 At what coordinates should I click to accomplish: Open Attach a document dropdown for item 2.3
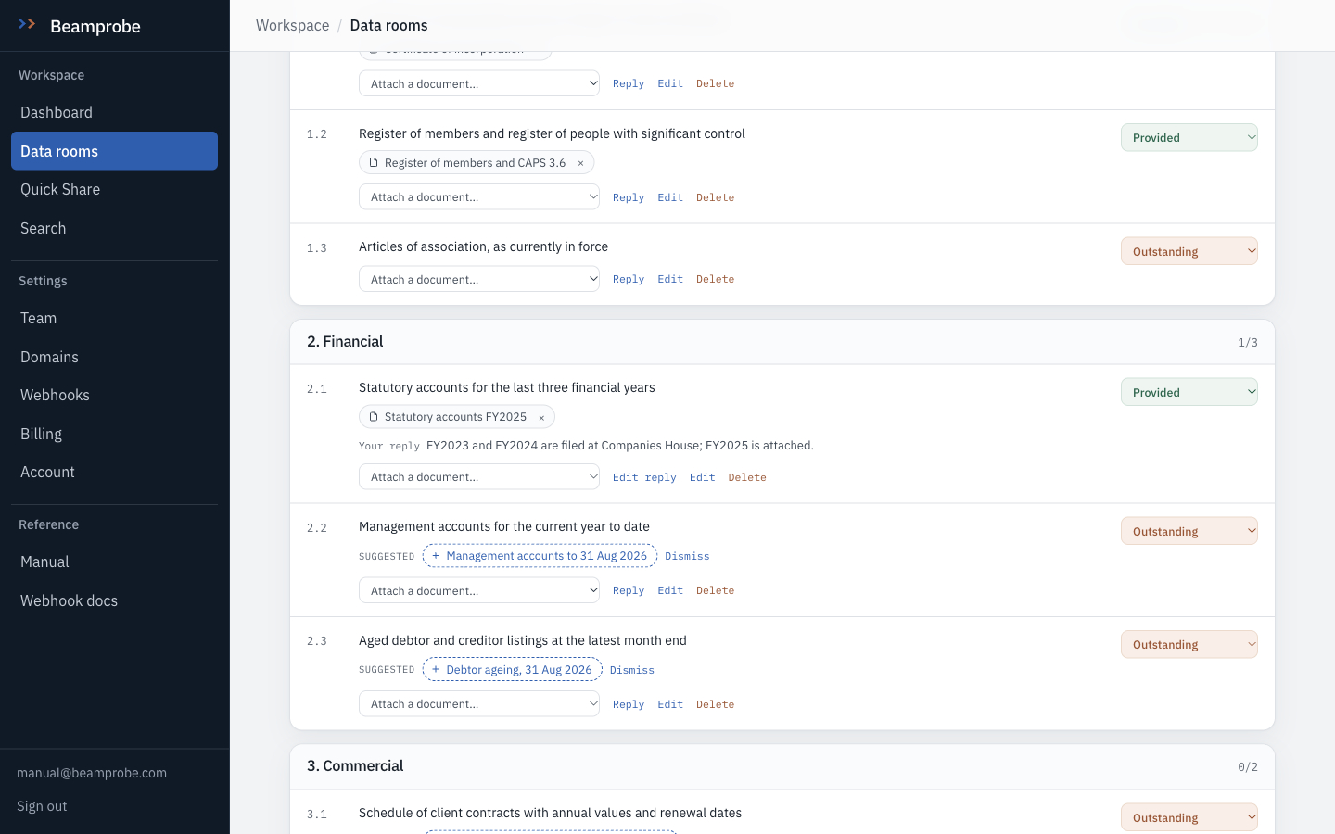point(479,704)
